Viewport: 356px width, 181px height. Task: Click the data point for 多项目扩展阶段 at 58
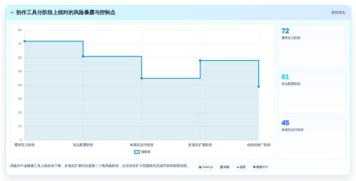coord(200,61)
